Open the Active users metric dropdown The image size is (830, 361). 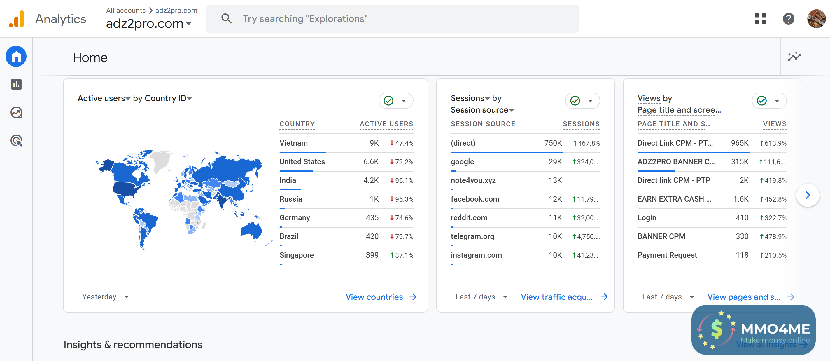[x=104, y=98]
